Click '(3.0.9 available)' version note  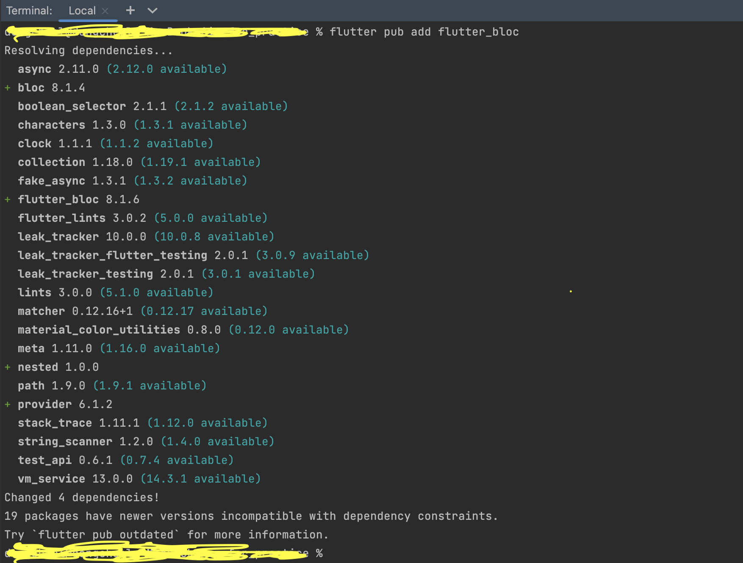pyautogui.click(x=312, y=255)
